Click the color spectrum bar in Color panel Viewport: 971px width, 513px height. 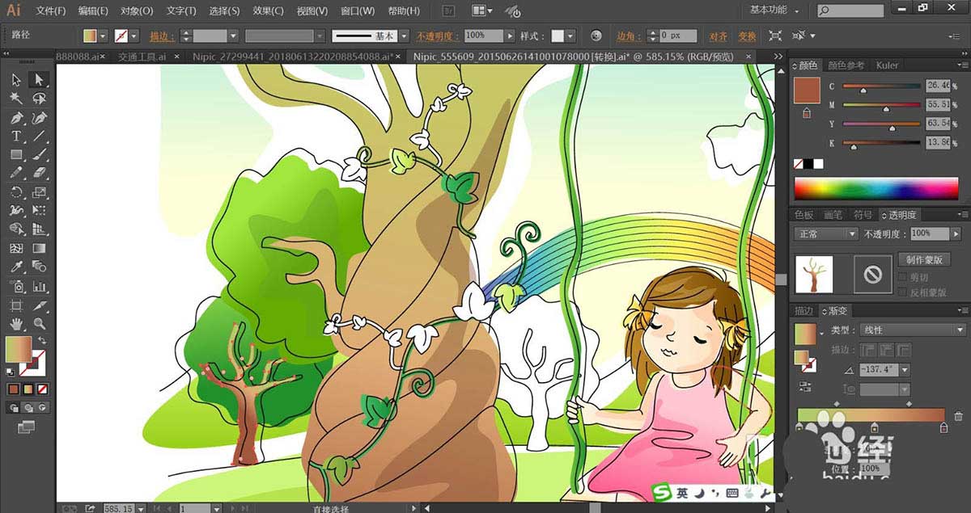pyautogui.click(x=876, y=188)
